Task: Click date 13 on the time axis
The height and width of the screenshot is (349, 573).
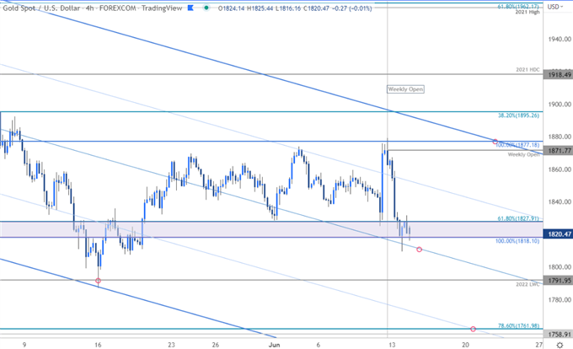Action: [x=392, y=345]
